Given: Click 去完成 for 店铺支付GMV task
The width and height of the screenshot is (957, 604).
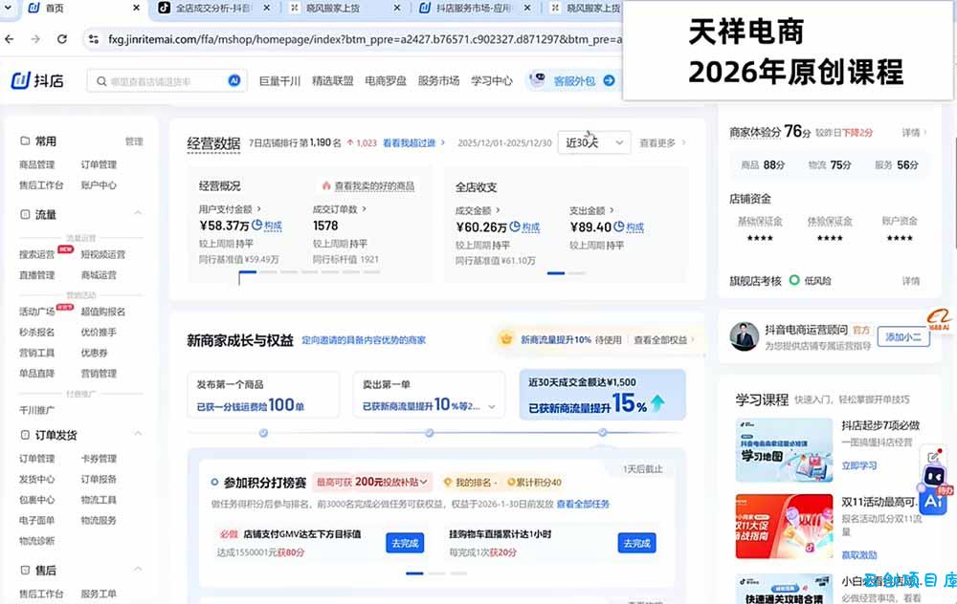Looking at the screenshot, I should pos(405,543).
